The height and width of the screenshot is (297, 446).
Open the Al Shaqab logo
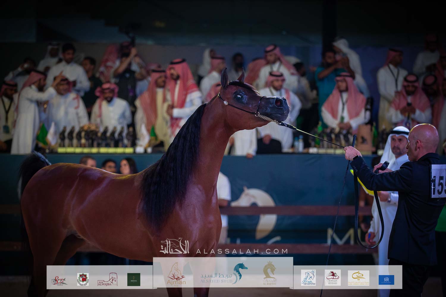click(332, 278)
